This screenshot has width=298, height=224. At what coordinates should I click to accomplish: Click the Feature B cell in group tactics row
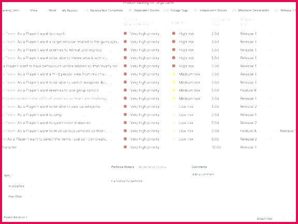(248, 90)
